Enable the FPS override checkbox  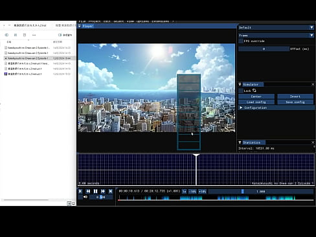pyautogui.click(x=241, y=41)
